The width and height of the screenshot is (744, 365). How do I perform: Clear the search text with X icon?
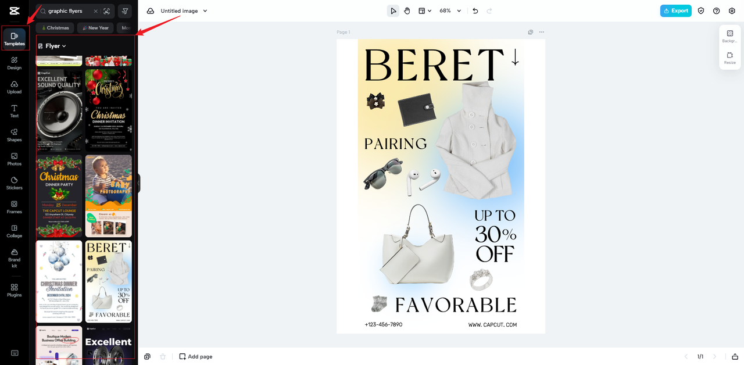click(x=96, y=11)
